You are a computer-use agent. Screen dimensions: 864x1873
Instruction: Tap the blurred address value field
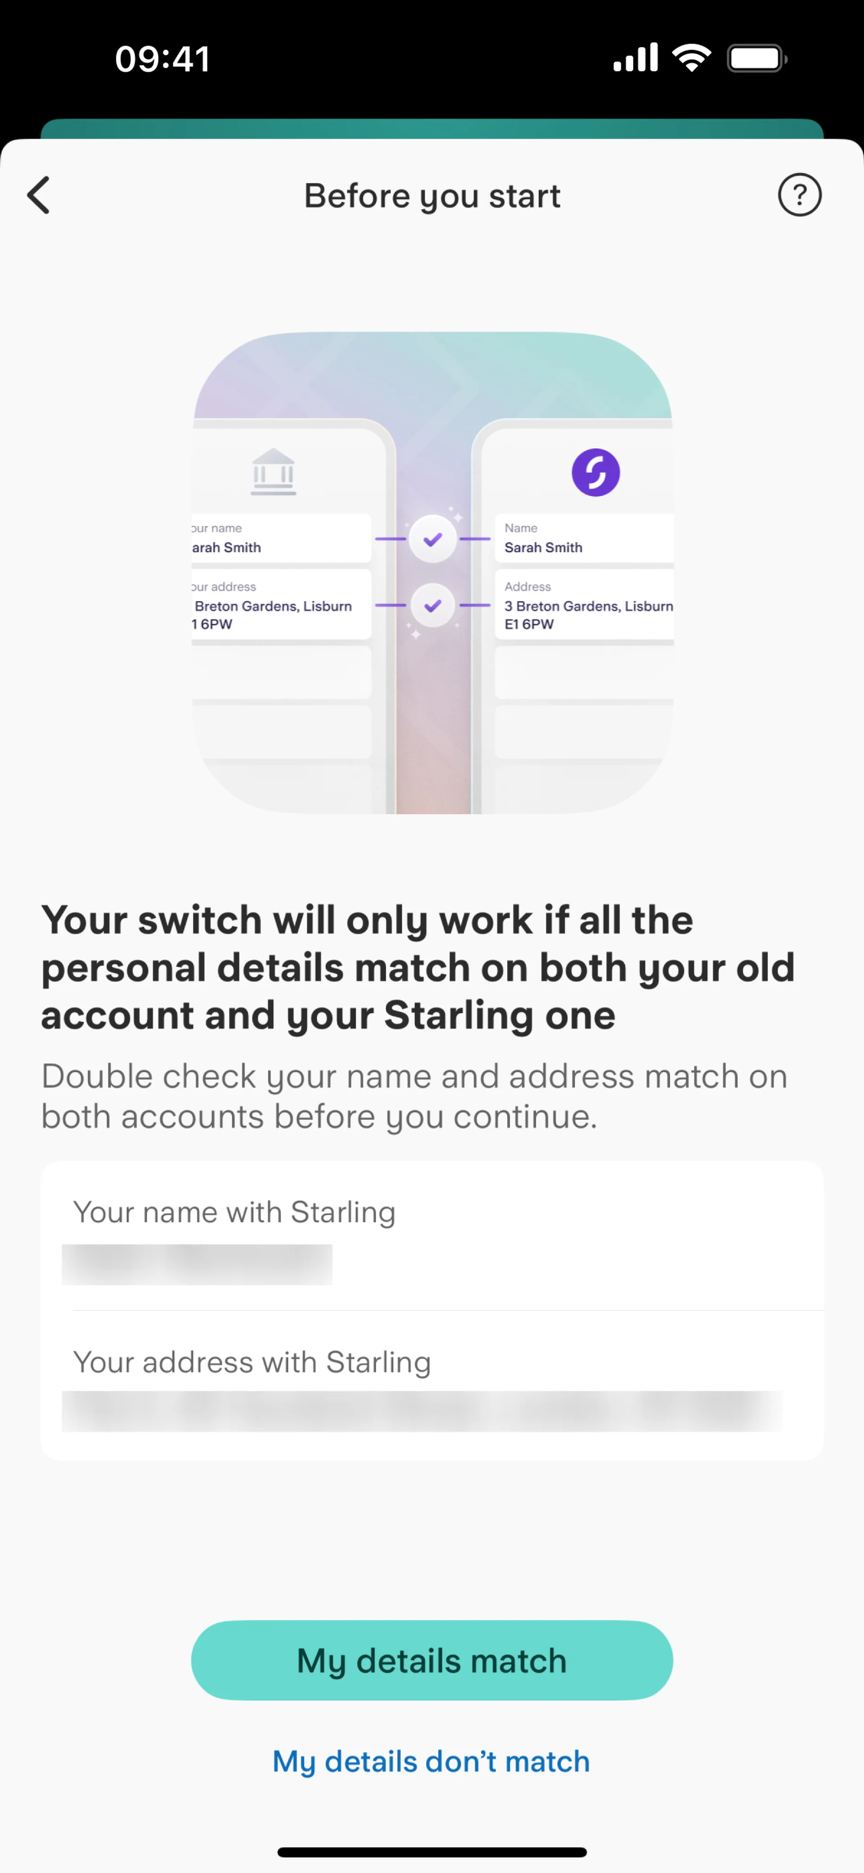pyautogui.click(x=422, y=1411)
